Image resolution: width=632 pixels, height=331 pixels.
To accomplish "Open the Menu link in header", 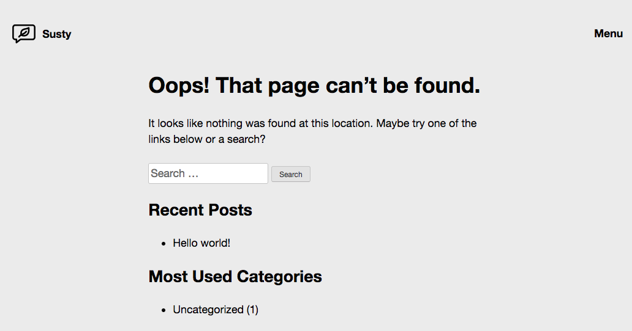I will tap(608, 34).
